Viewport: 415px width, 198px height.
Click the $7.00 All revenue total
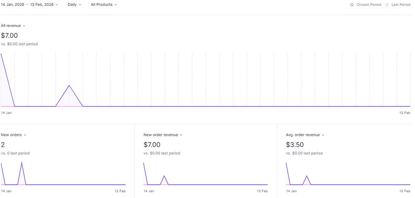coord(9,36)
